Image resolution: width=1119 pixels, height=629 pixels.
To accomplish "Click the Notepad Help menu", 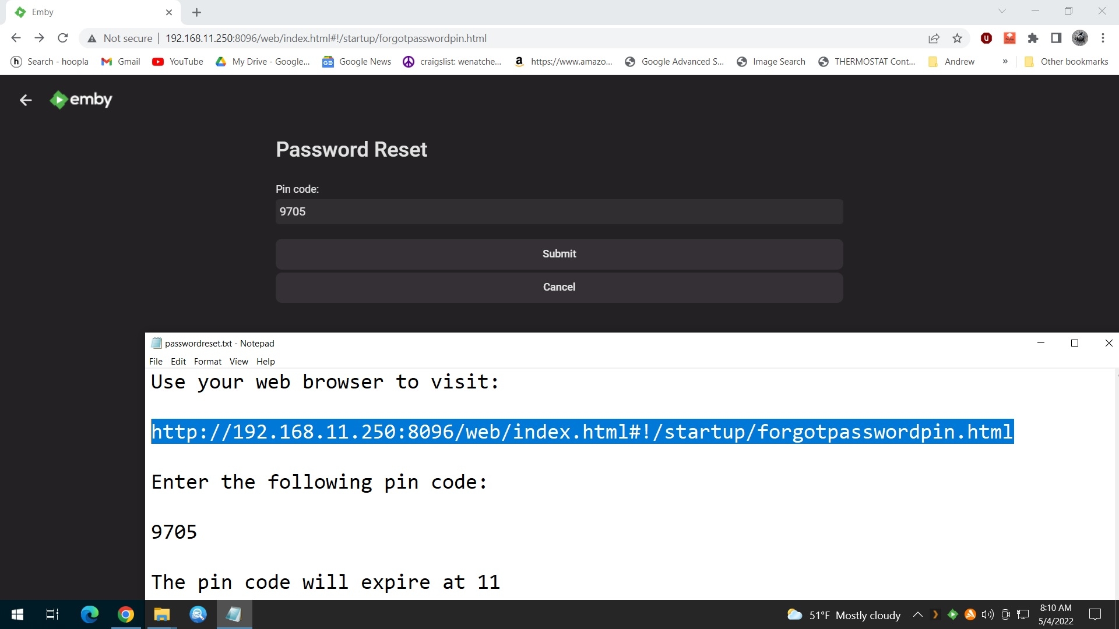I will click(x=265, y=362).
